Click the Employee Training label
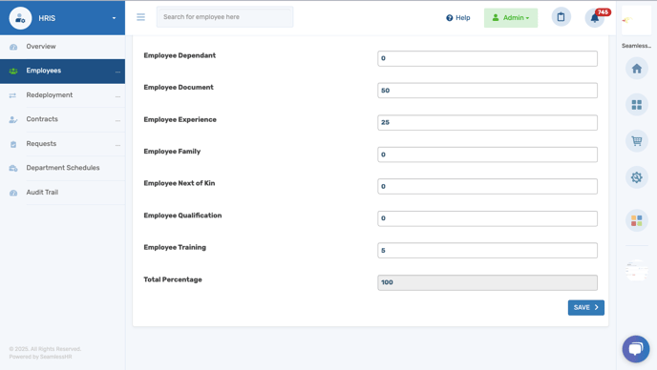Screen dimensions: 657x370 (175, 247)
